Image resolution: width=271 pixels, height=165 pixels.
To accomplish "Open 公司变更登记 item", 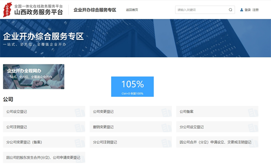I will click(131, 111).
